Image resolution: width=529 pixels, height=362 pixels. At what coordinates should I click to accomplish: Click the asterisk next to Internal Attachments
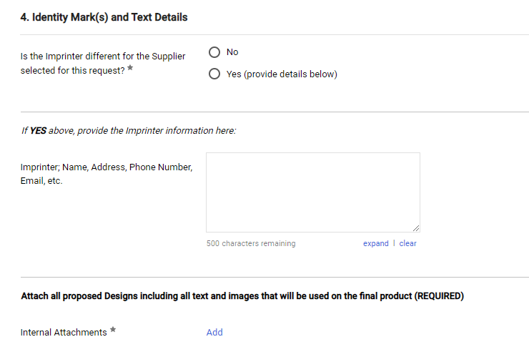pos(113,331)
